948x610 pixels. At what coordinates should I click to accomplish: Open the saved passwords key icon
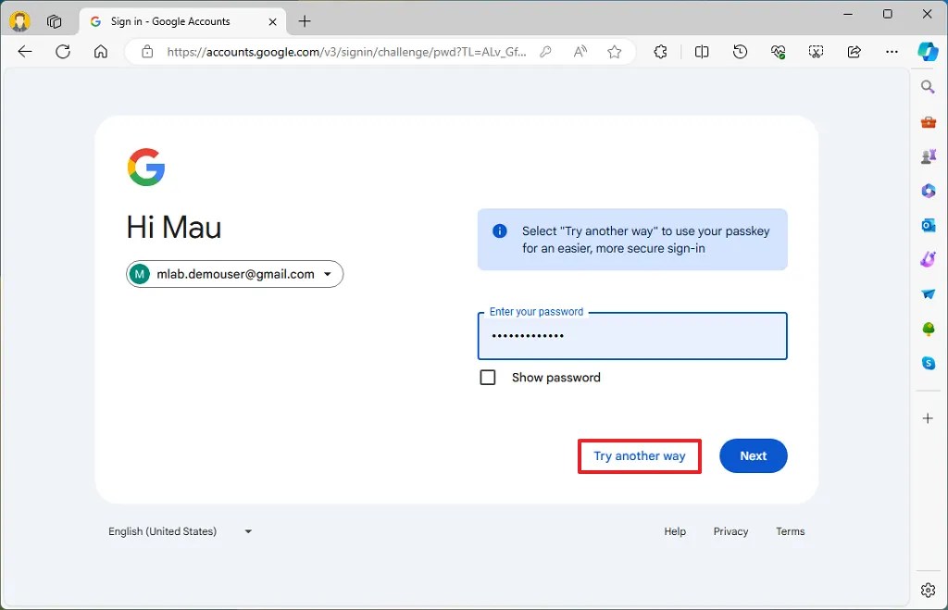545,52
